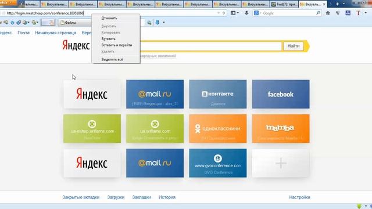This screenshot has height=209, width=372.
Task: Open the ua.oriflame.com tile
Action: tap(155, 128)
